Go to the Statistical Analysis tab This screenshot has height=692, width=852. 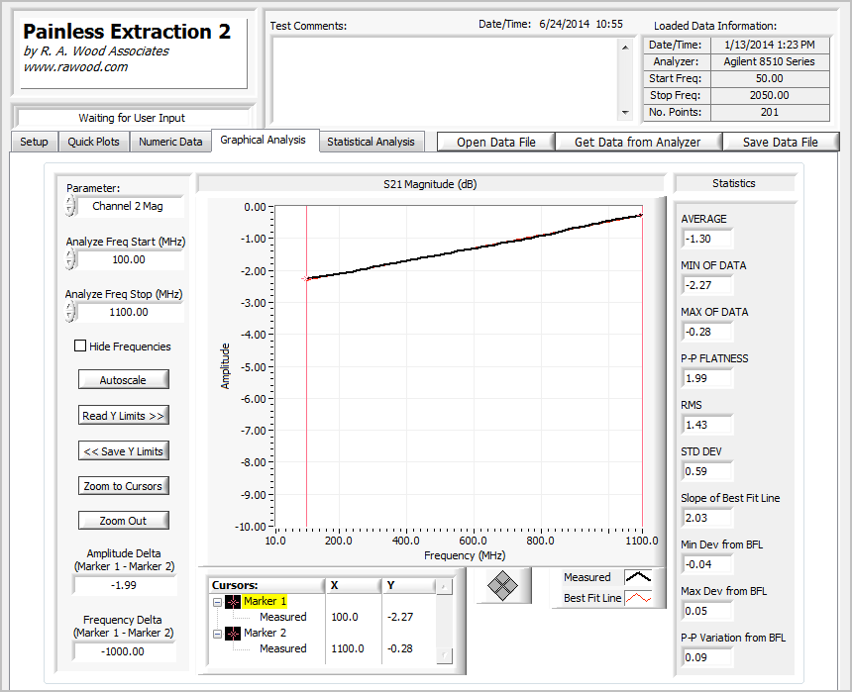[371, 142]
